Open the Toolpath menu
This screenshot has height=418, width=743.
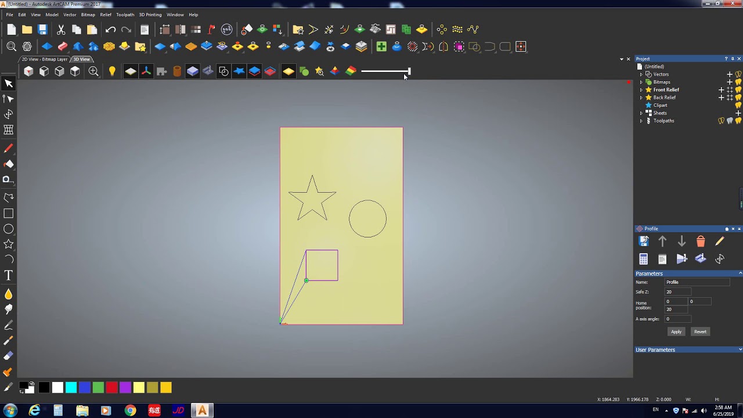click(x=125, y=15)
